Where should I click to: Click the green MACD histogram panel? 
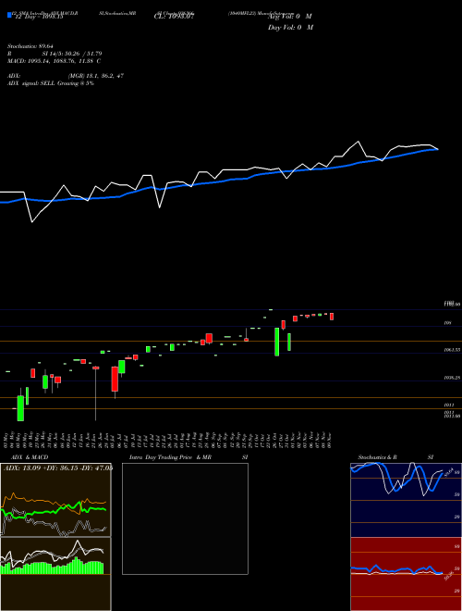point(55,574)
